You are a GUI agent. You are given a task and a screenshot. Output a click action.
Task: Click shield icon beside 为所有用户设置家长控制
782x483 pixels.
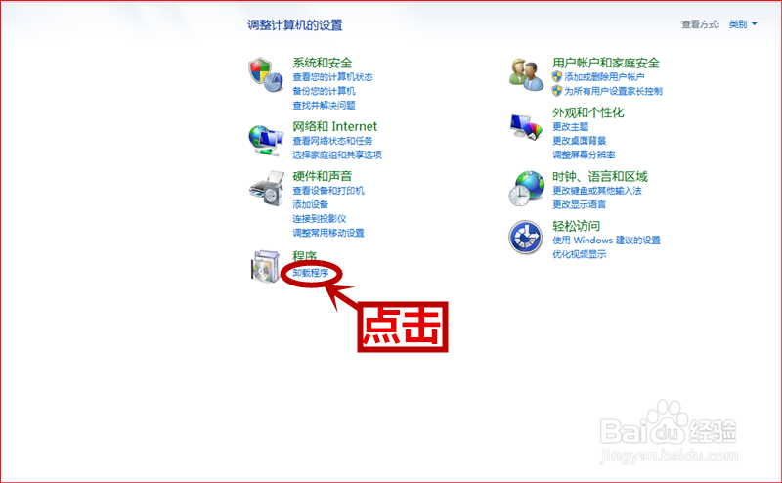[x=557, y=91]
